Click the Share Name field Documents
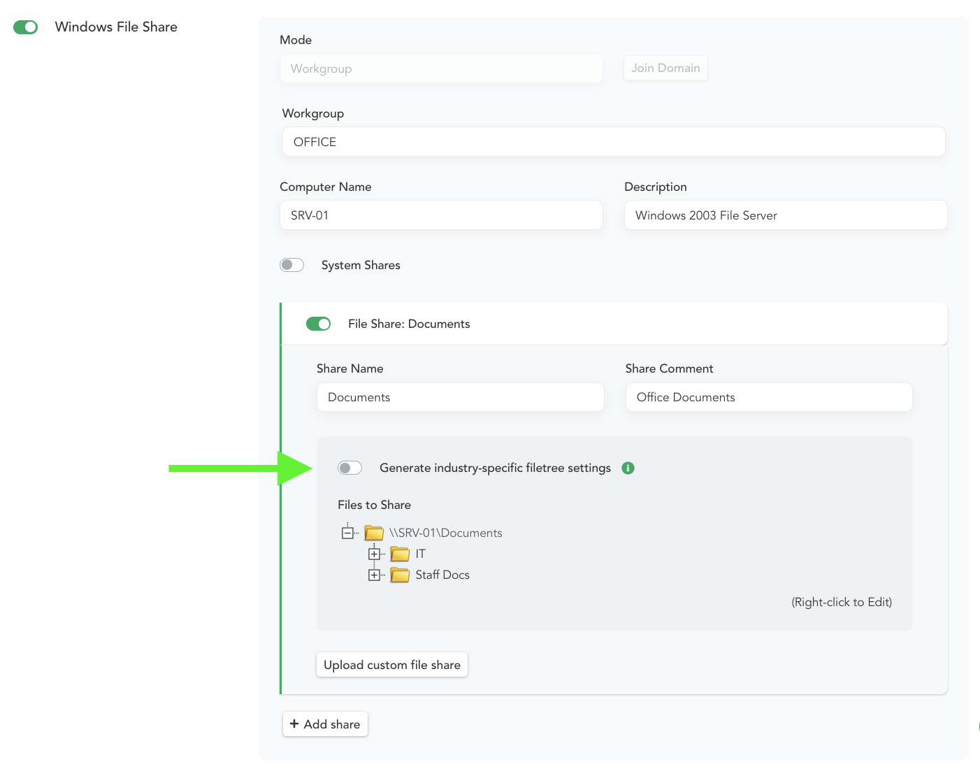Viewport: 980px width, 776px height. click(460, 397)
